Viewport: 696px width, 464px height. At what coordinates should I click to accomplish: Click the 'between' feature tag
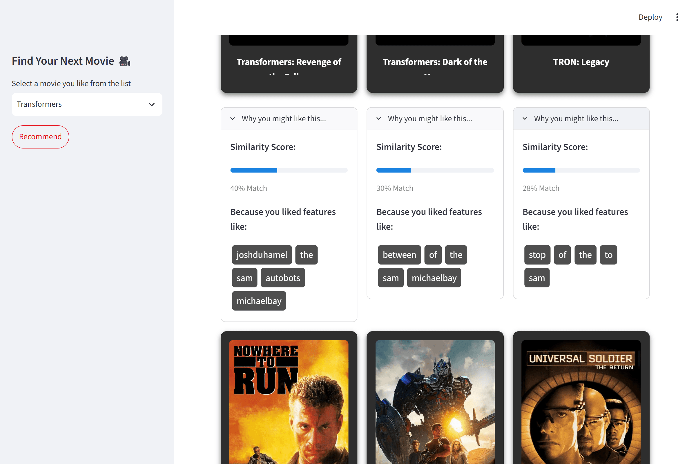coord(399,255)
